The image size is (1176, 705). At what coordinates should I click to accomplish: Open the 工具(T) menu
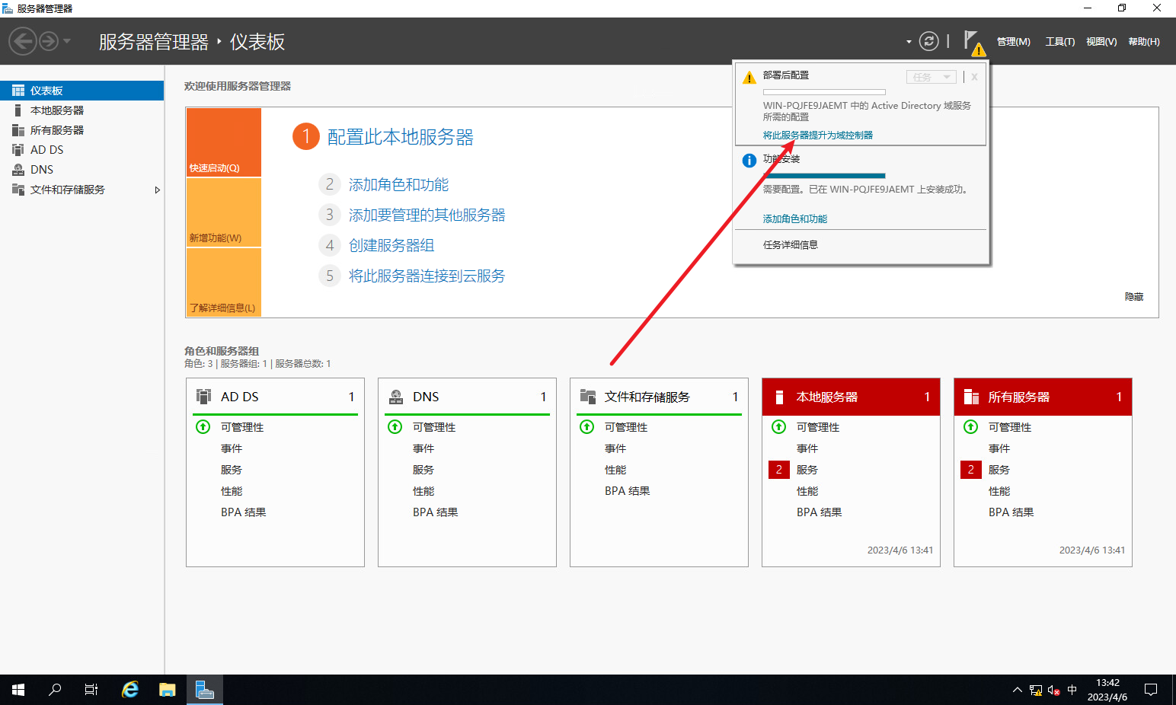[1059, 42]
